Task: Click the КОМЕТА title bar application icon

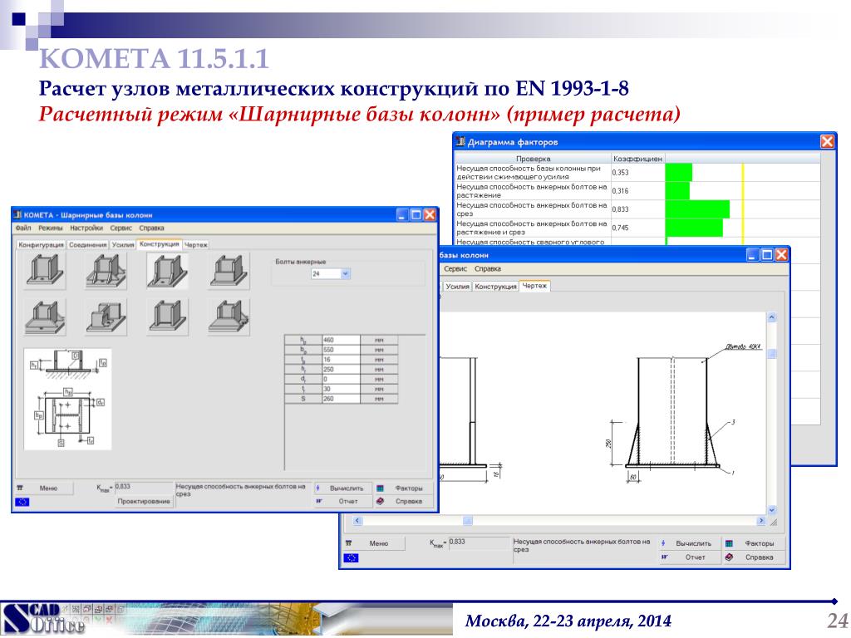Action: click(18, 215)
